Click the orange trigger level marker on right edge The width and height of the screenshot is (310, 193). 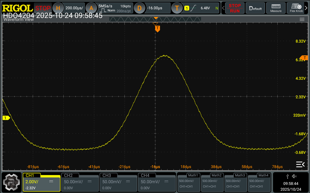click(304, 58)
